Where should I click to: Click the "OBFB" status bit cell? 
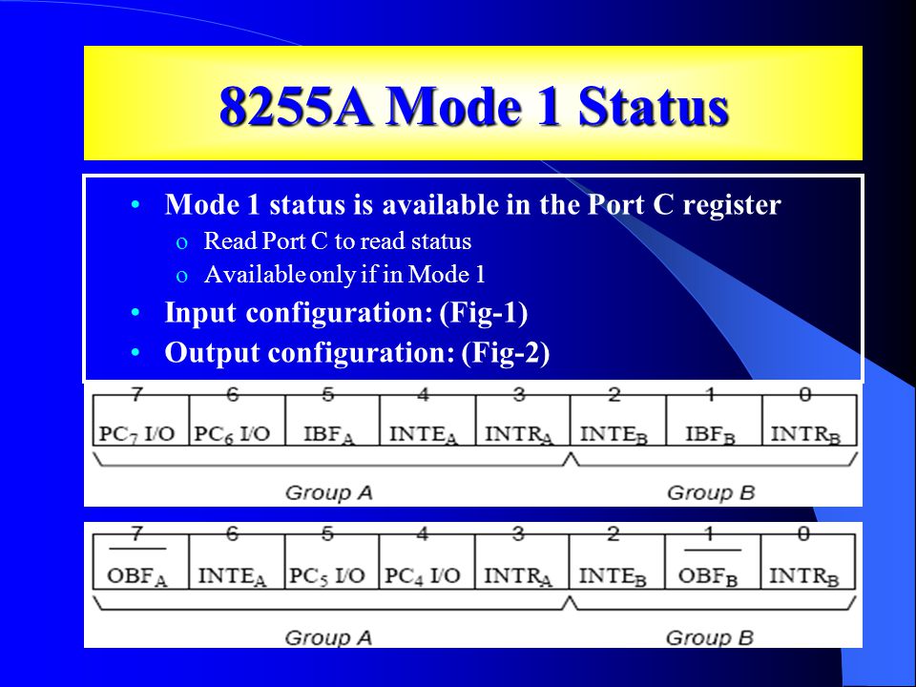tap(713, 563)
